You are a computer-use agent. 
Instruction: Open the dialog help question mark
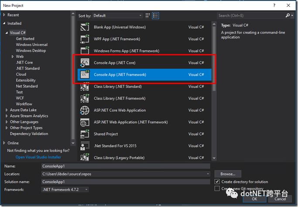[274, 5]
